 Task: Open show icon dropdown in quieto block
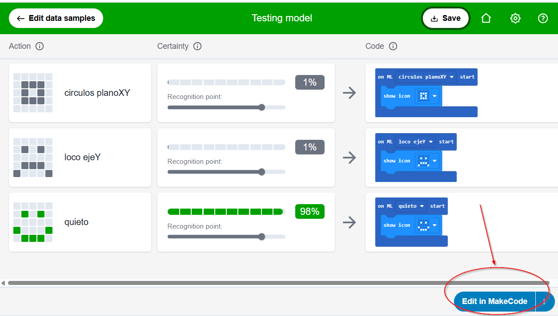pyautogui.click(x=434, y=225)
